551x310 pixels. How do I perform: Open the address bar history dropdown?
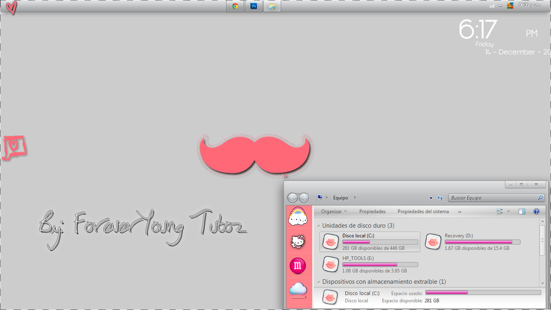[x=431, y=198]
